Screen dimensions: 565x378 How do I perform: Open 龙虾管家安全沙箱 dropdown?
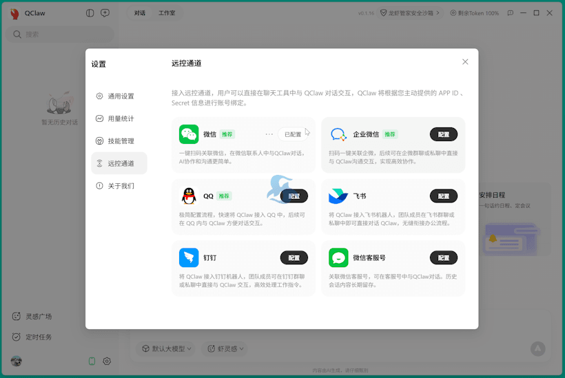click(410, 13)
